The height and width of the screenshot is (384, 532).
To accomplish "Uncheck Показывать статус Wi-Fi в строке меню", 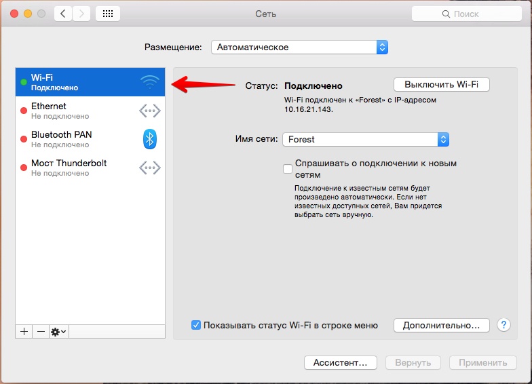I will pyautogui.click(x=196, y=325).
